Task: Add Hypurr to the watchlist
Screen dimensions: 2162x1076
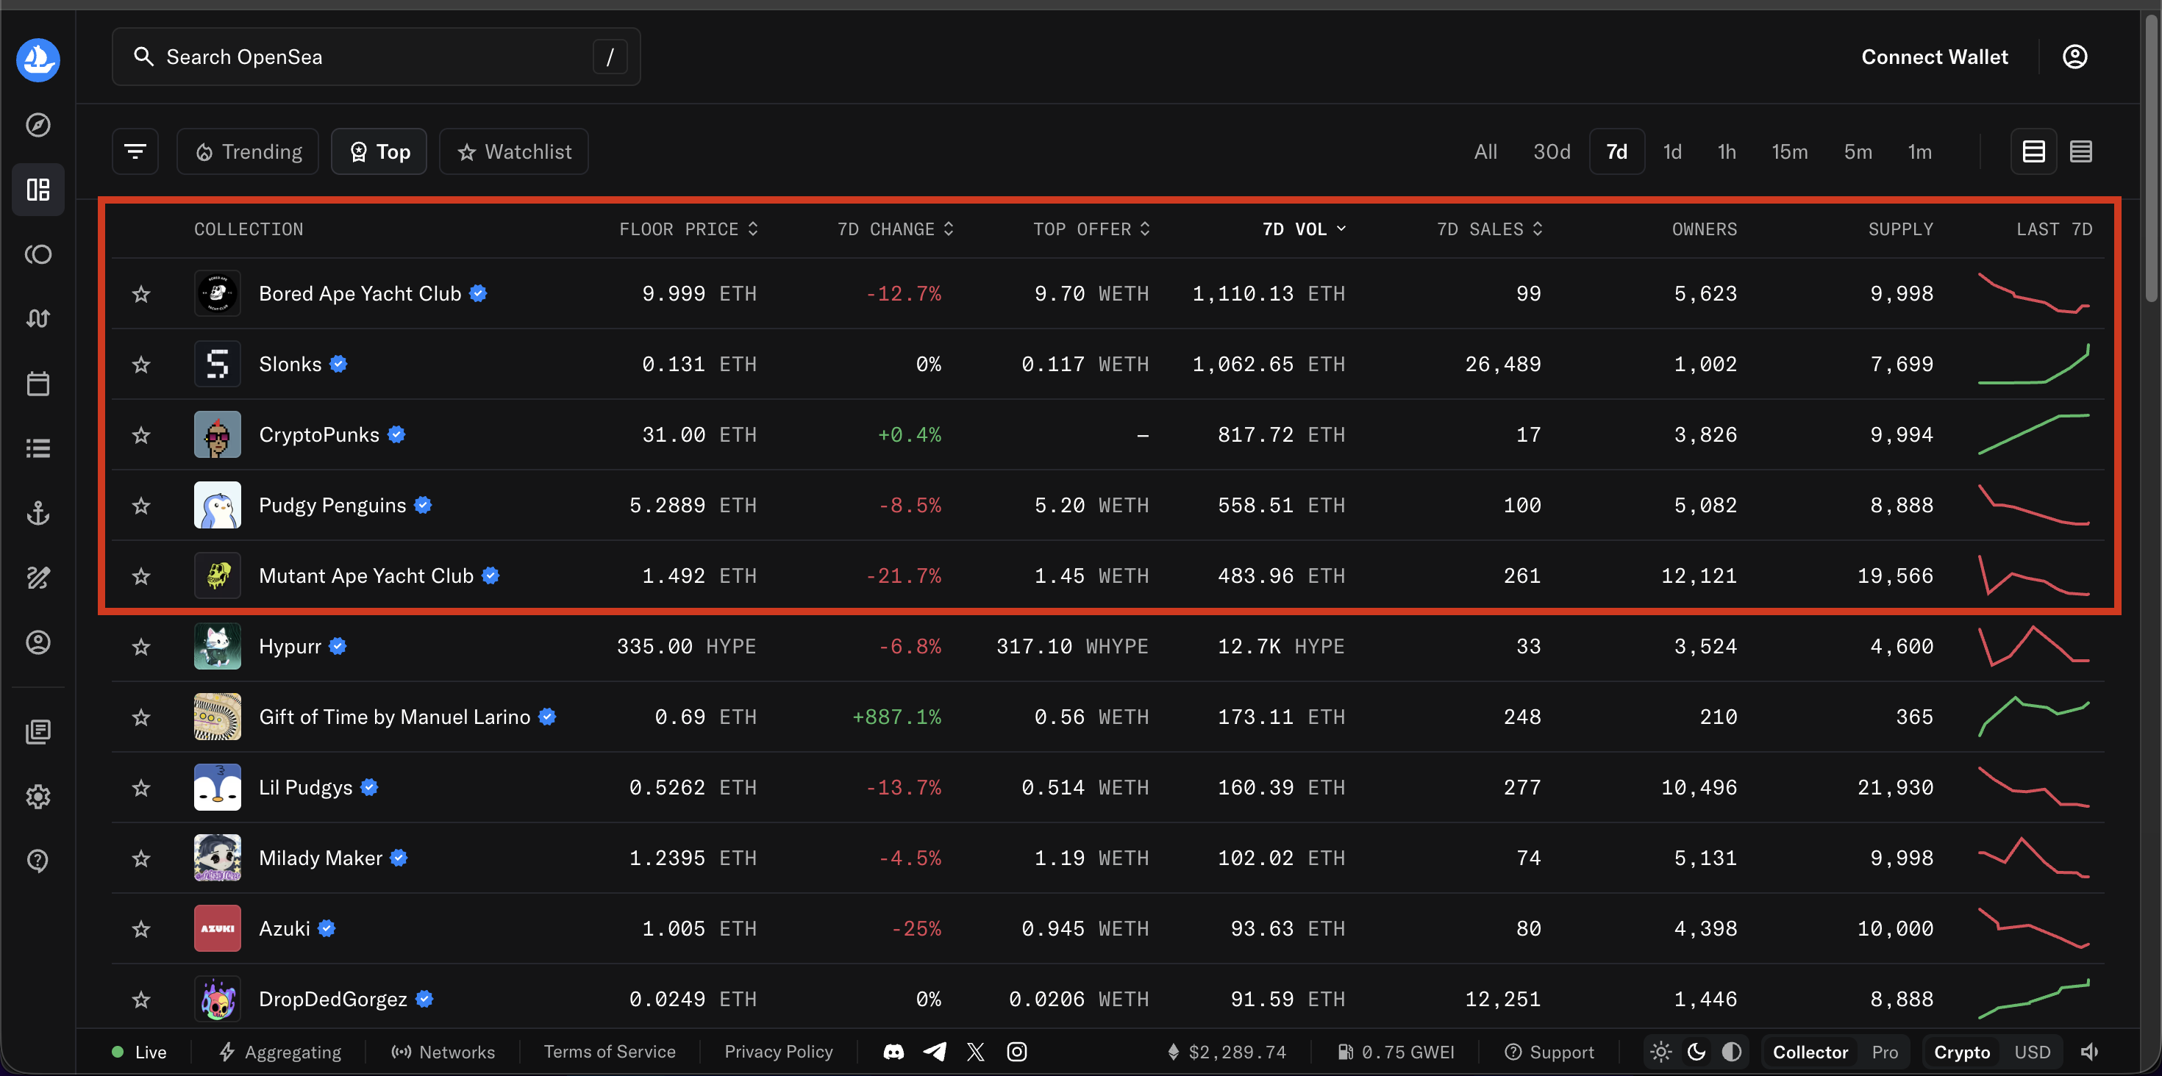Action: [x=141, y=647]
